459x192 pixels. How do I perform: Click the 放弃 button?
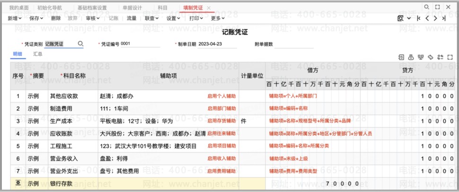72,18
